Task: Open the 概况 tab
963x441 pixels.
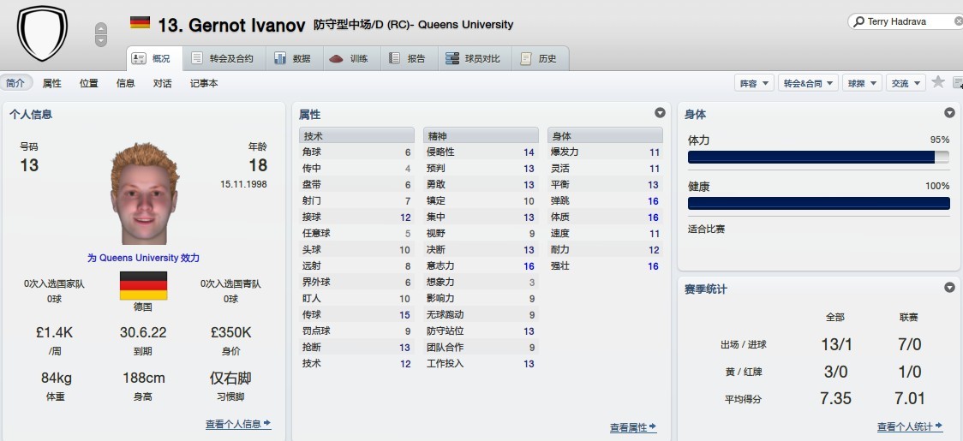Action: 155,59
